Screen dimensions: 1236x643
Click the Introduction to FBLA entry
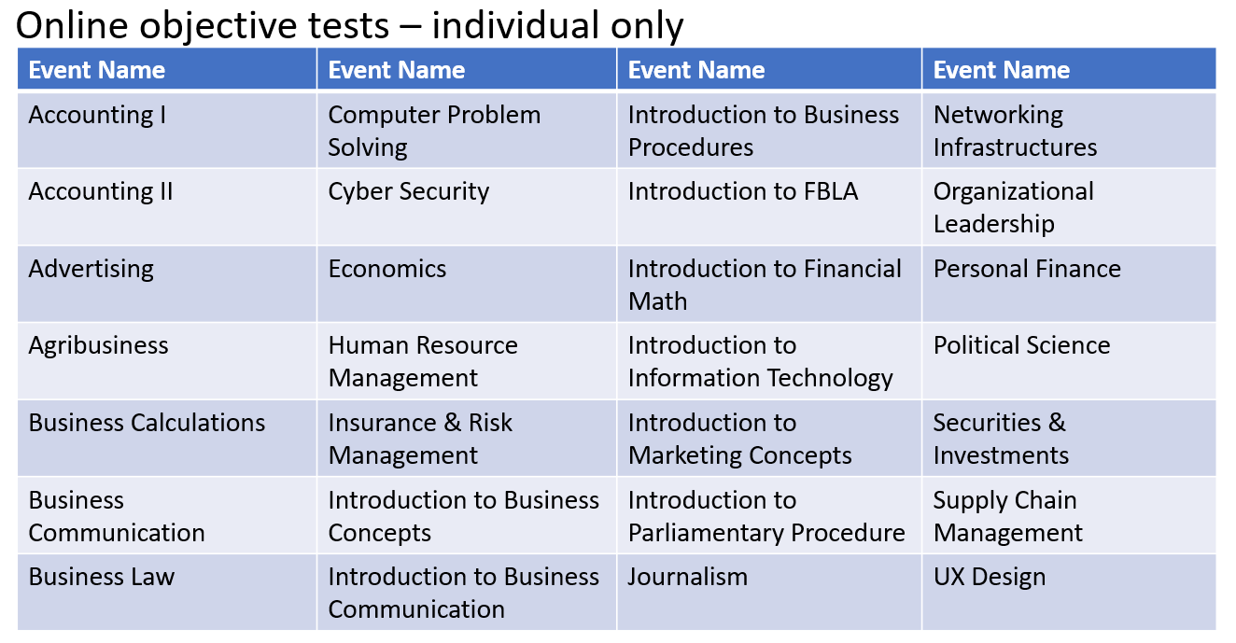769,207
